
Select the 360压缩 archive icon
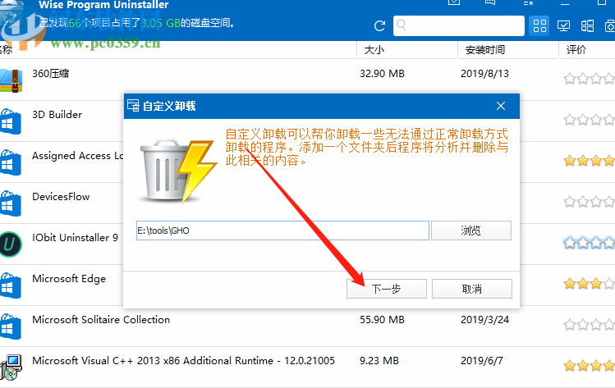point(11,80)
